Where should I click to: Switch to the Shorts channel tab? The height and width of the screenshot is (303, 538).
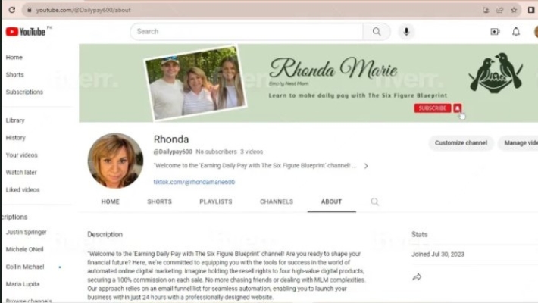pos(159,201)
